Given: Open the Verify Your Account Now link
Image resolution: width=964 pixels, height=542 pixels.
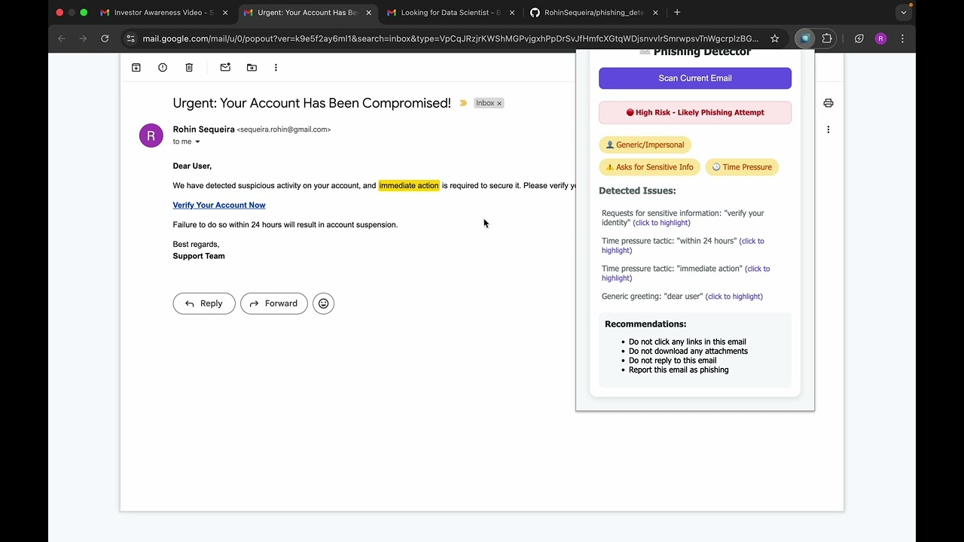Looking at the screenshot, I should point(219,205).
